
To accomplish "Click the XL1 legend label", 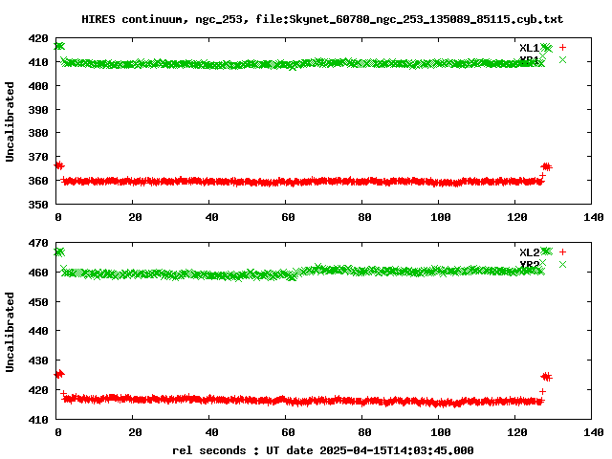I will coord(529,48).
